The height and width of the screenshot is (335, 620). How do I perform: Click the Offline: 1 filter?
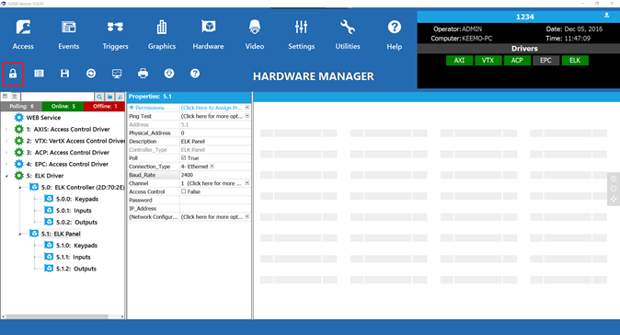(x=104, y=107)
